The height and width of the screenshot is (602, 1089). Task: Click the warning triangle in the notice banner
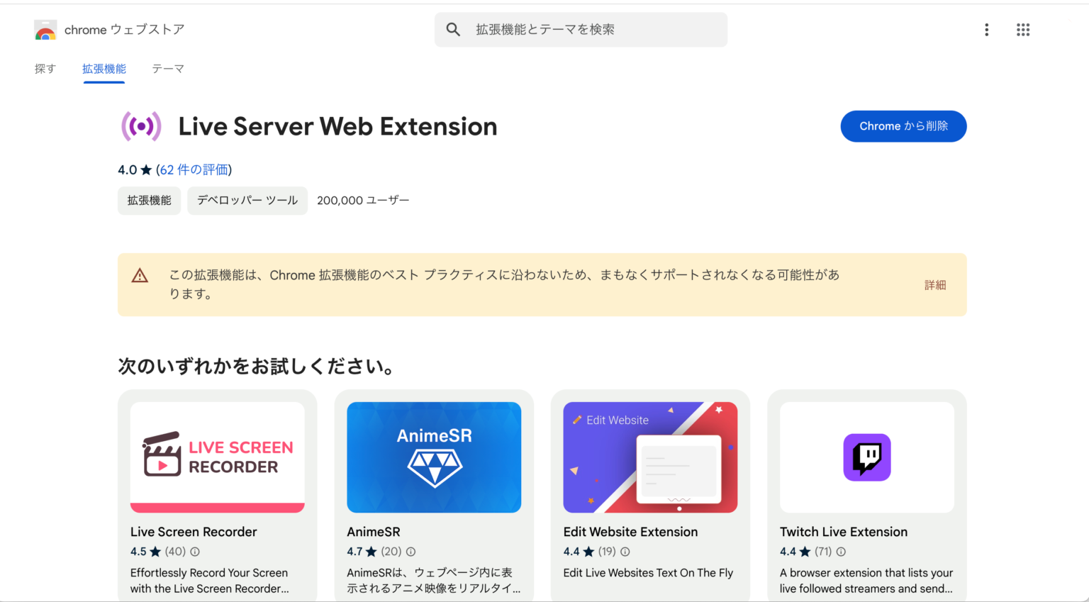[x=140, y=276]
